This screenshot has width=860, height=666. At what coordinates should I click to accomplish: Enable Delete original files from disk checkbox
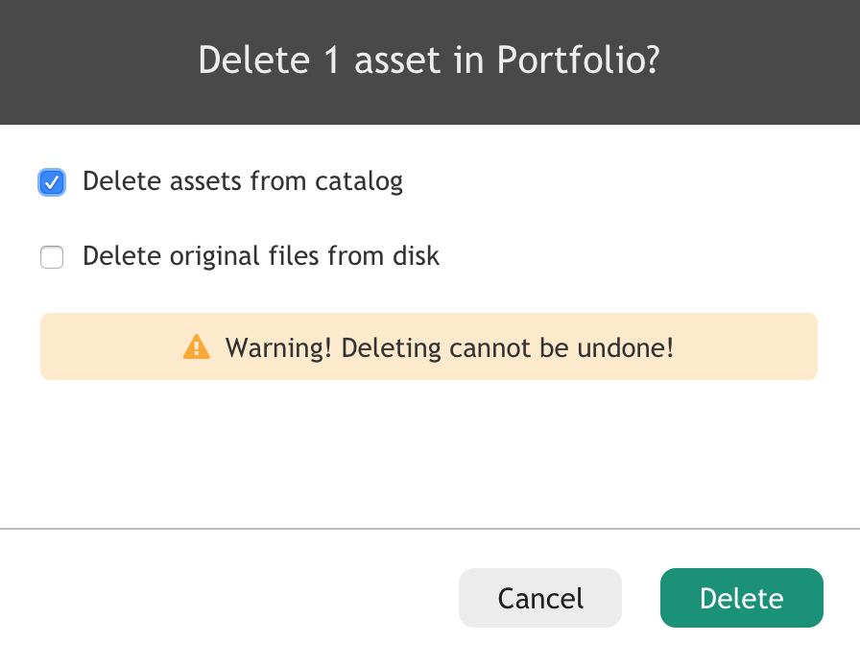tap(52, 257)
